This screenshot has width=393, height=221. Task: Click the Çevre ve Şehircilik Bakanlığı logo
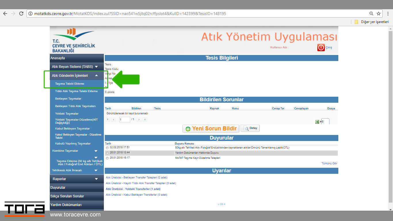coord(74,40)
